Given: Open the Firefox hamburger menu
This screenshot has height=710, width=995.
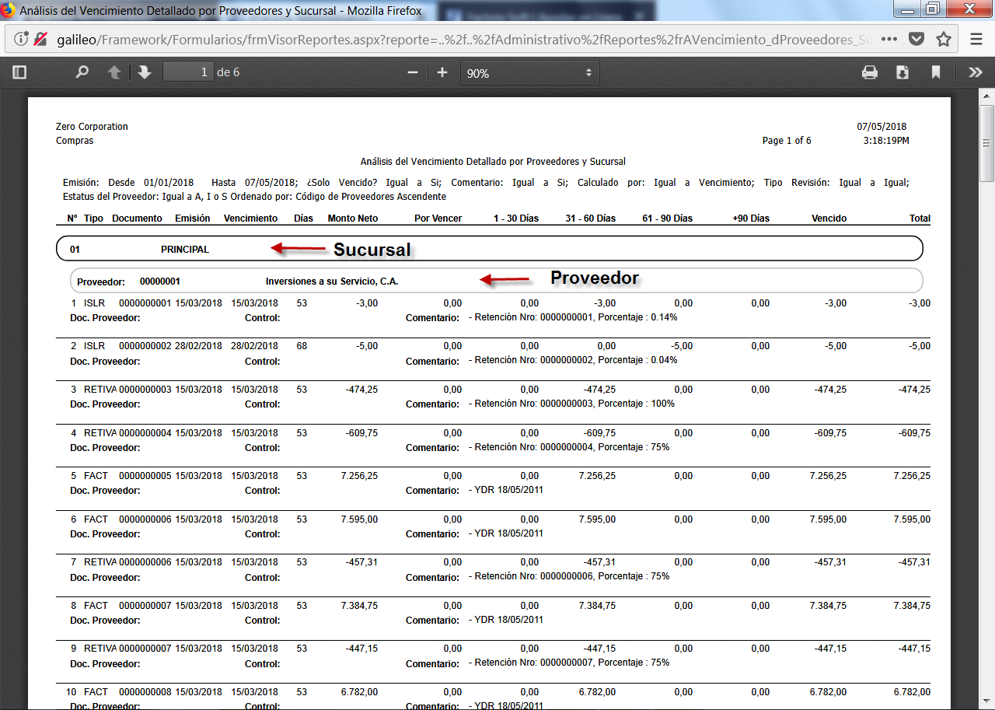Looking at the screenshot, I should [x=976, y=39].
